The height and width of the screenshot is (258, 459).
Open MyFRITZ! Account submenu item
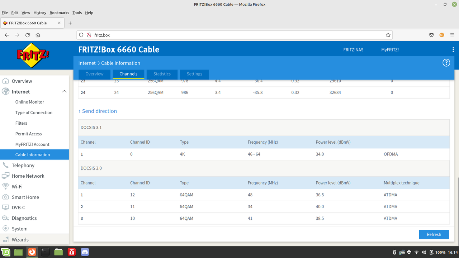(32, 144)
